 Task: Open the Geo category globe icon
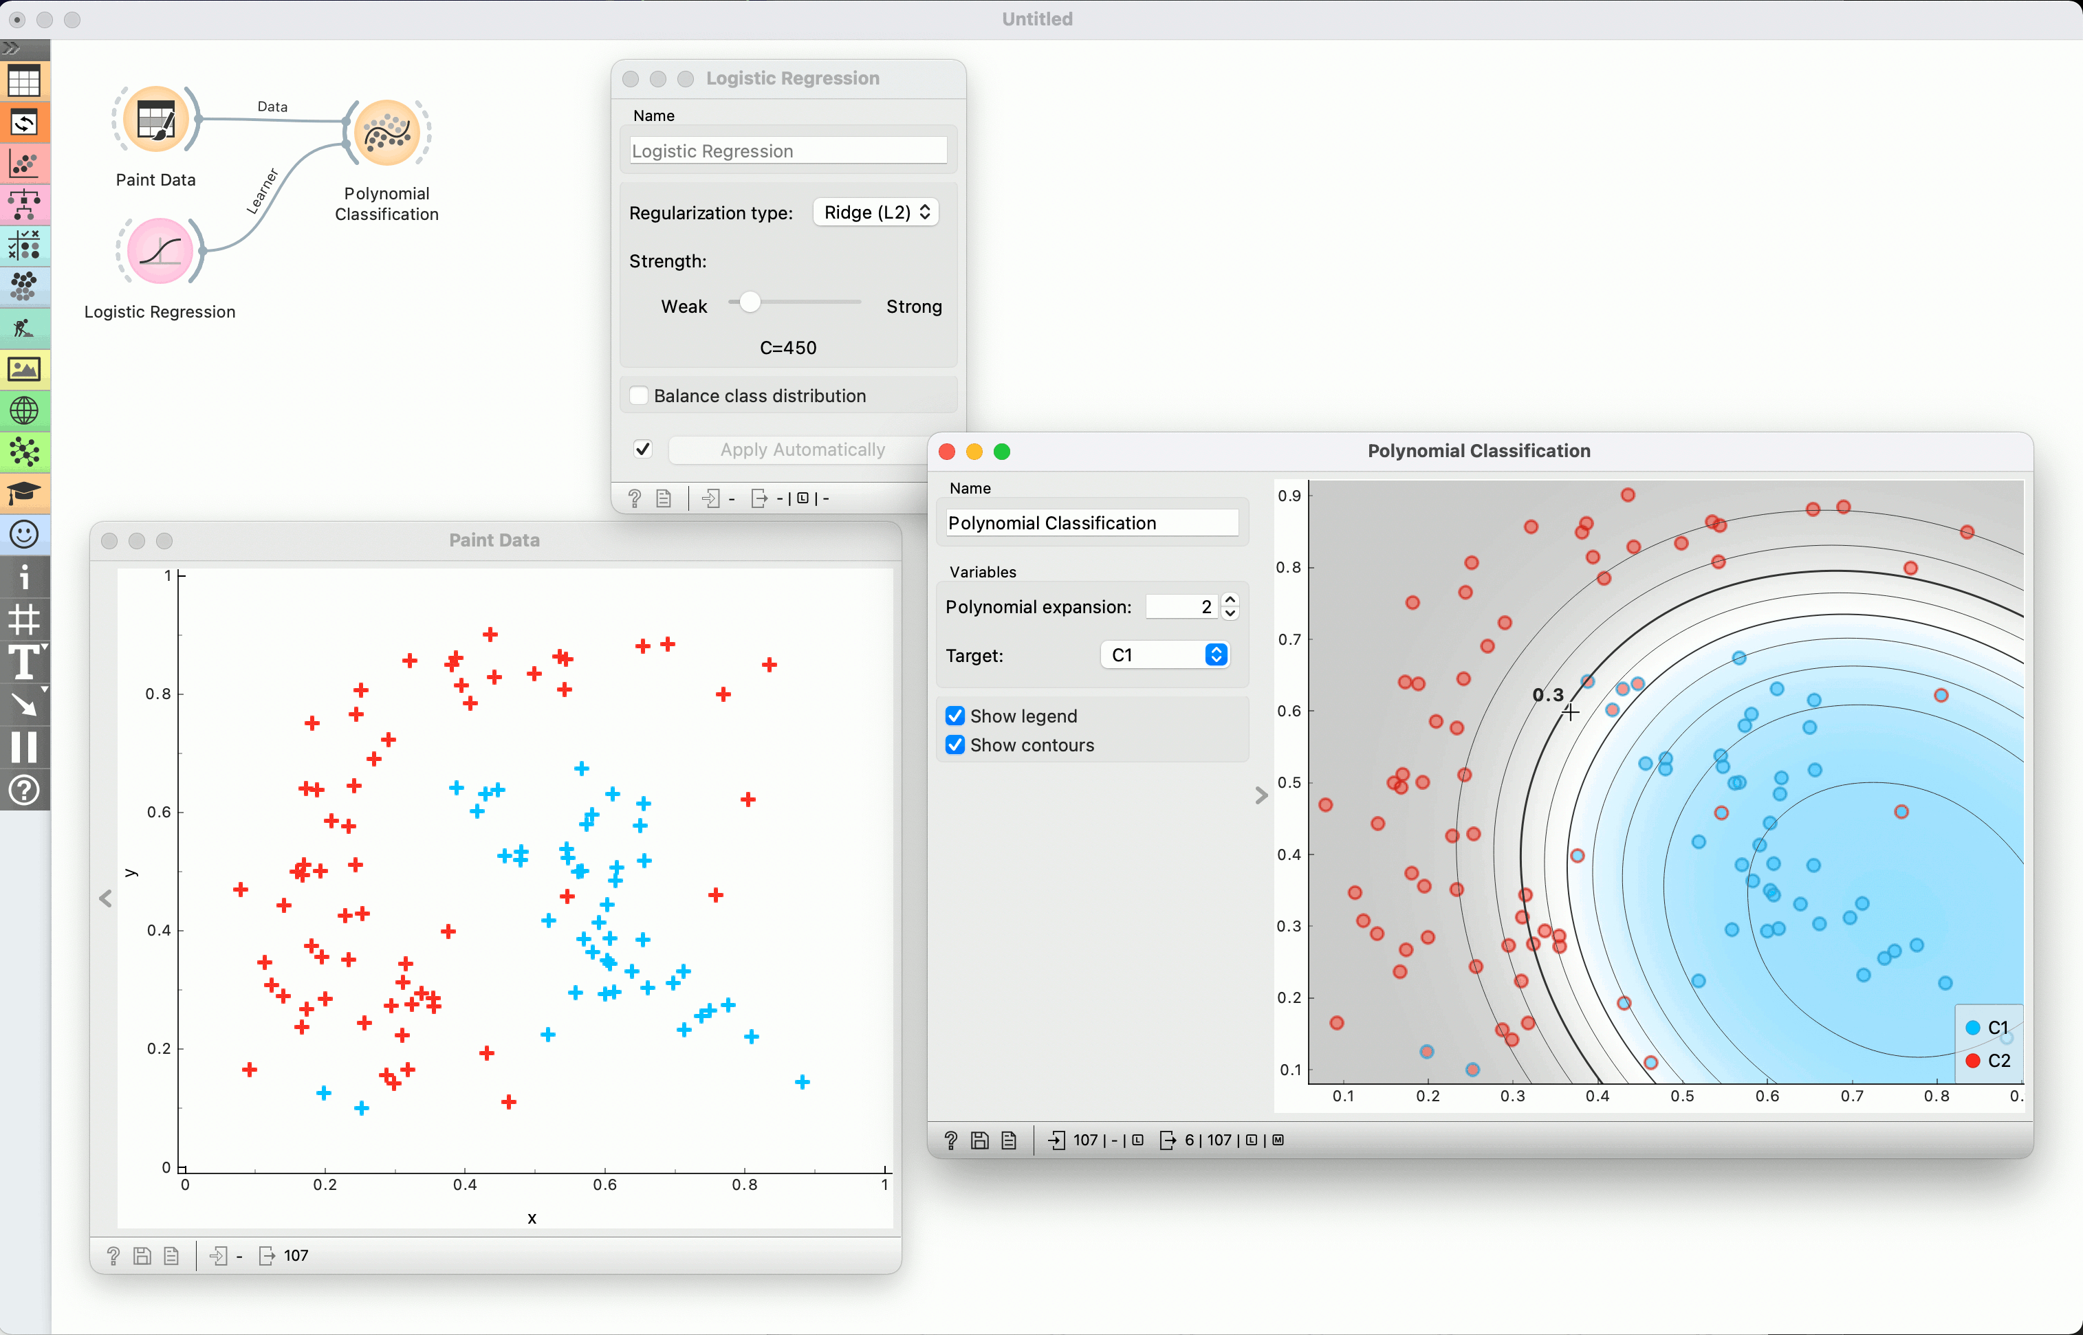coord(24,410)
